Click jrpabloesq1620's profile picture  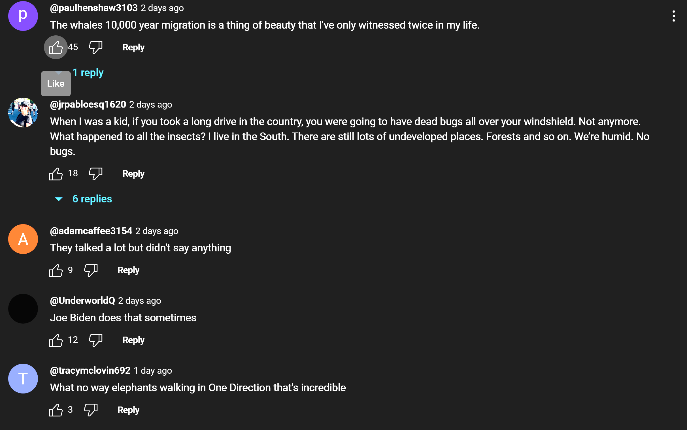click(23, 112)
